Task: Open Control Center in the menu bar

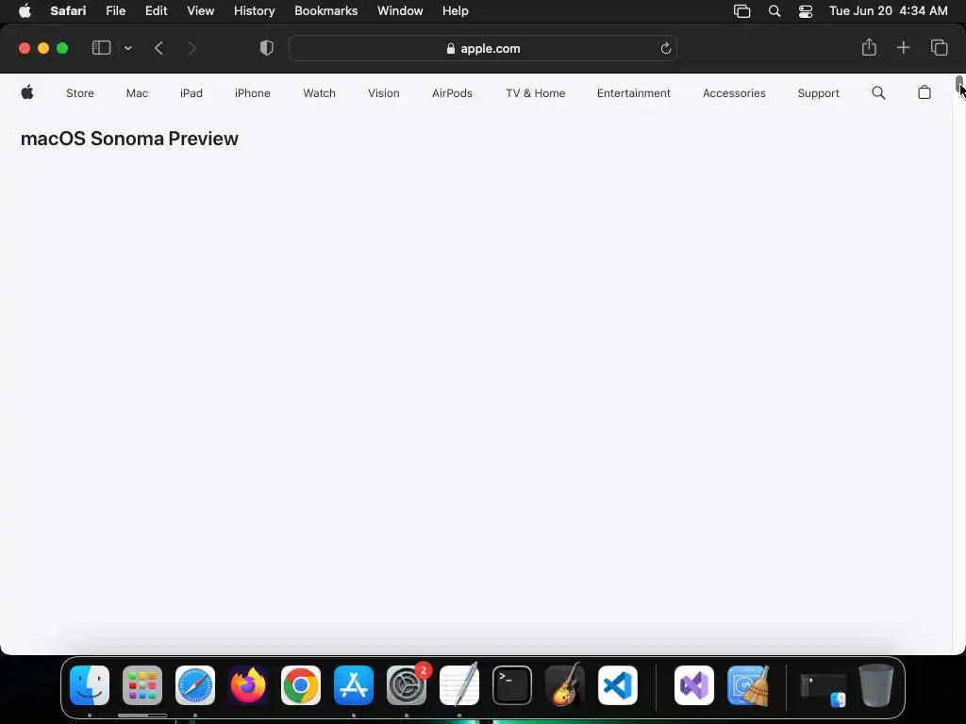Action: [806, 11]
